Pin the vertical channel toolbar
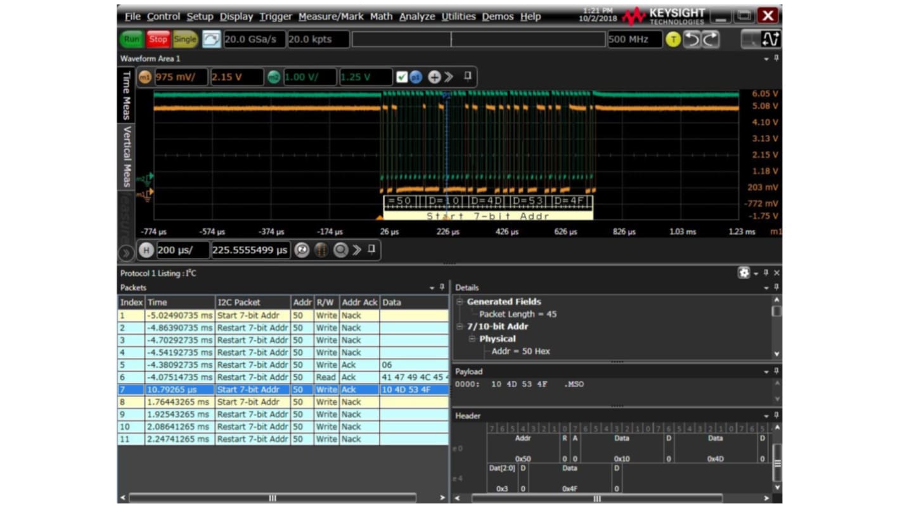900x506 pixels. (x=468, y=76)
